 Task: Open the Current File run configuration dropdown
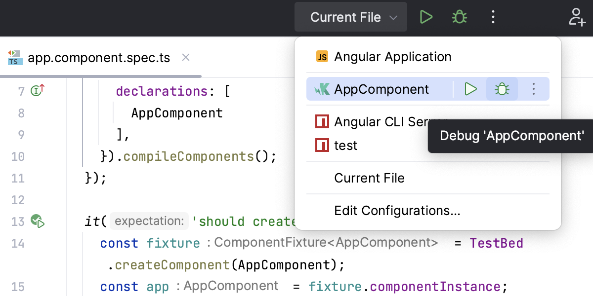pyautogui.click(x=350, y=17)
